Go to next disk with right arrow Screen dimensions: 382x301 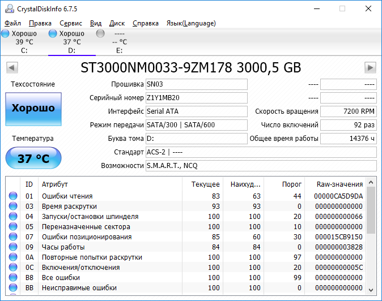click(x=370, y=67)
